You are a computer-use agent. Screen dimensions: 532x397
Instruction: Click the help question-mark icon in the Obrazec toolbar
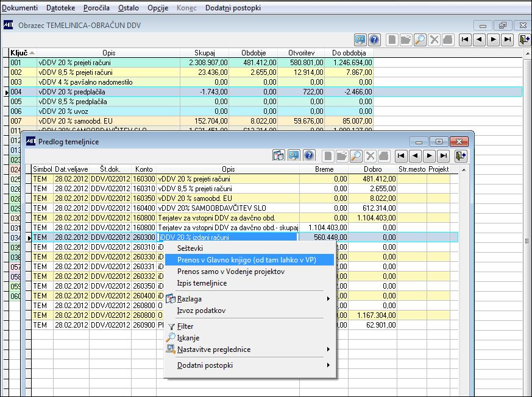click(374, 40)
